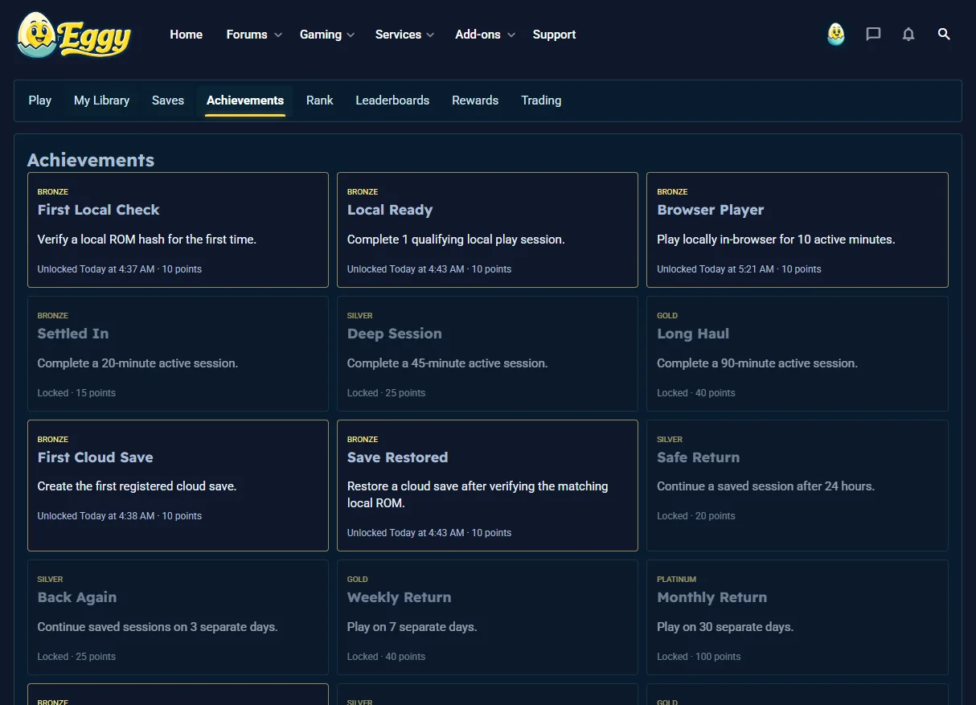Switch to the My Library tab
976x705 pixels.
click(102, 100)
